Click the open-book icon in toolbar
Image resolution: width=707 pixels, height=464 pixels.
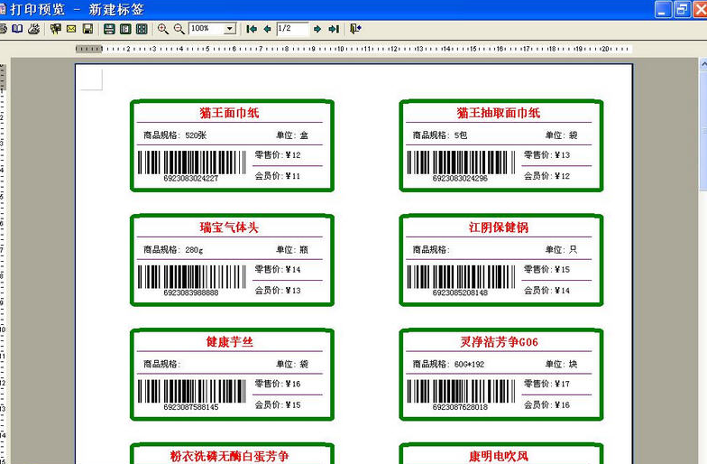(x=17, y=29)
